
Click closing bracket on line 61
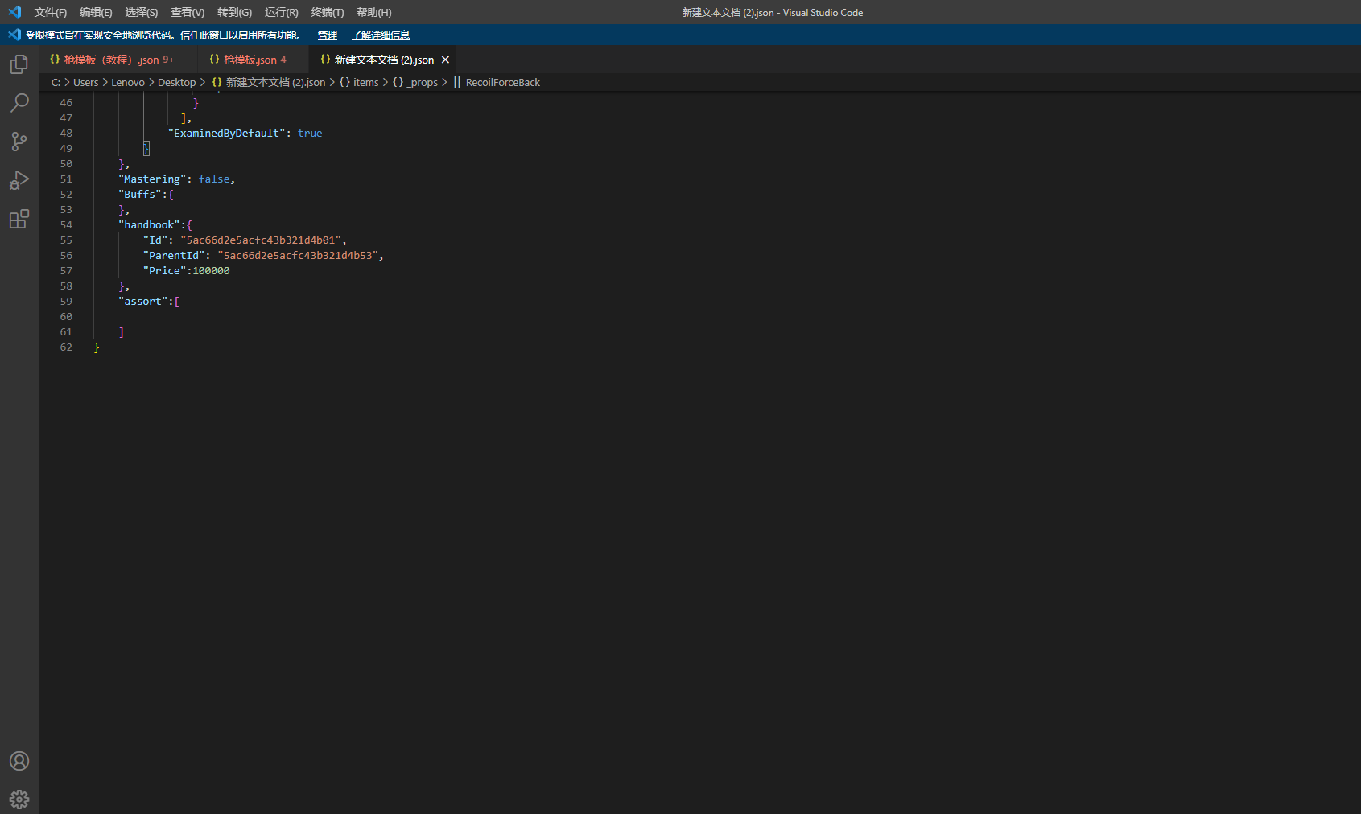122,331
